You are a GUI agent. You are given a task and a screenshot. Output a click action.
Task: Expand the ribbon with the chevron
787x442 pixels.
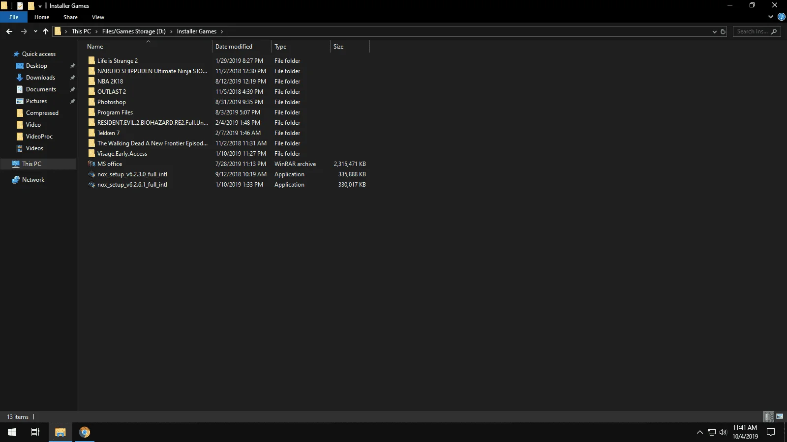pyautogui.click(x=771, y=17)
